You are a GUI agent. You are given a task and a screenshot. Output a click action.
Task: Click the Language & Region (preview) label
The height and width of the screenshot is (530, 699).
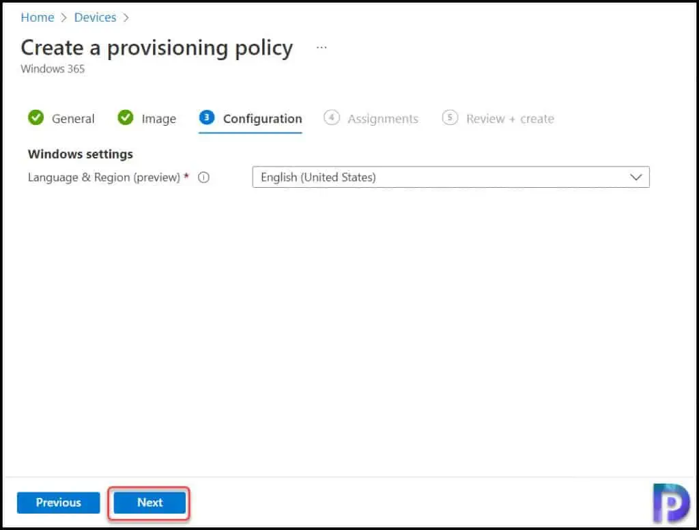[x=104, y=178]
